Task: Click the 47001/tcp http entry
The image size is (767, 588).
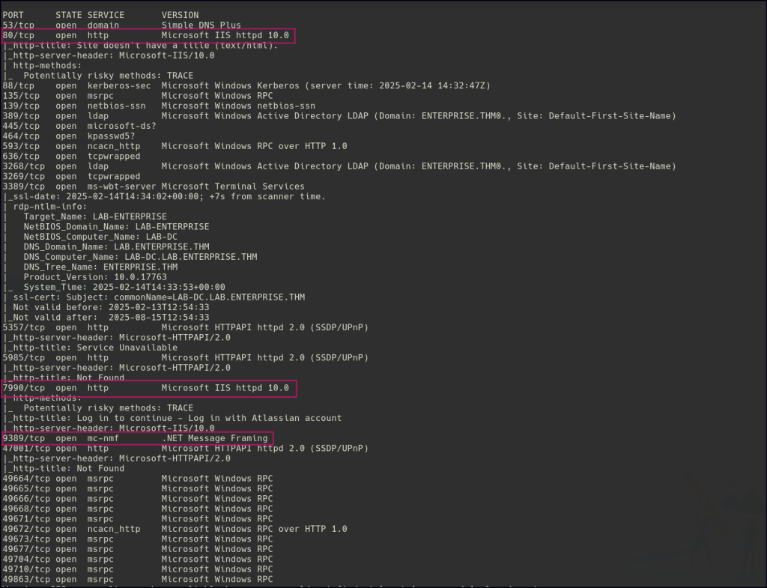Action: click(x=185, y=448)
